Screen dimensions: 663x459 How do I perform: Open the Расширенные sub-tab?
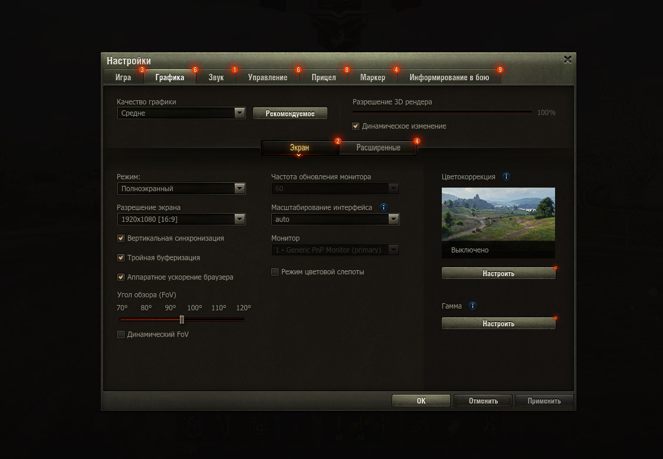click(x=378, y=148)
